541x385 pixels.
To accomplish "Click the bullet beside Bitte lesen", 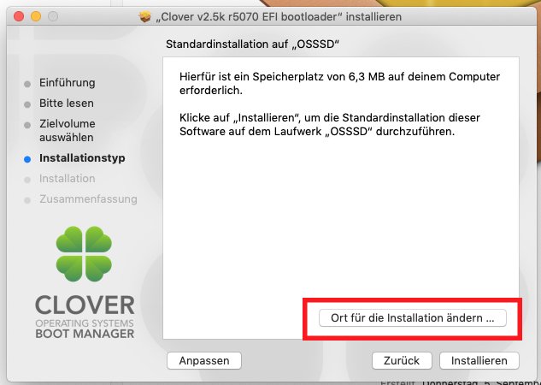I will pos(27,104).
